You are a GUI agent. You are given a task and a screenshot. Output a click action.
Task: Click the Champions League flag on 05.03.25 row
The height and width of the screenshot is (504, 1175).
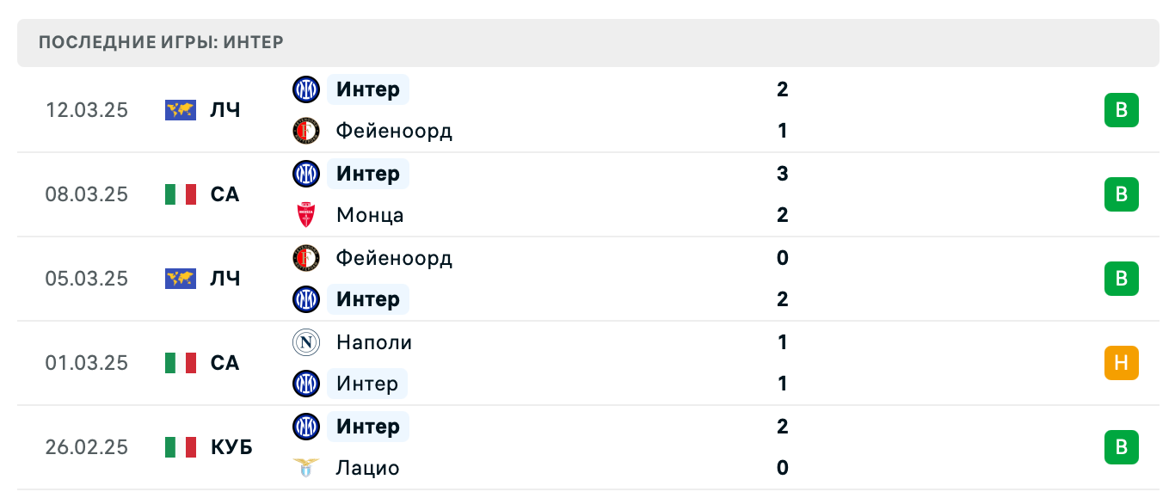[178, 279]
